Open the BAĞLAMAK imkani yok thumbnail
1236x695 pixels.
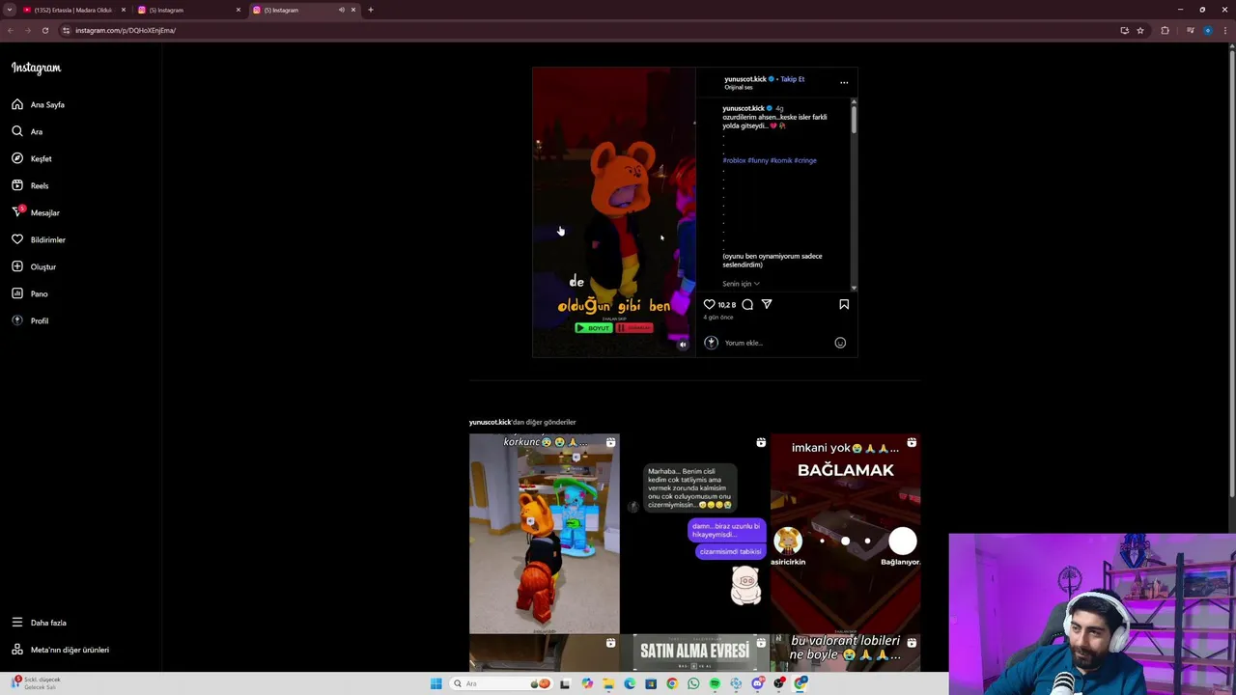846,533
